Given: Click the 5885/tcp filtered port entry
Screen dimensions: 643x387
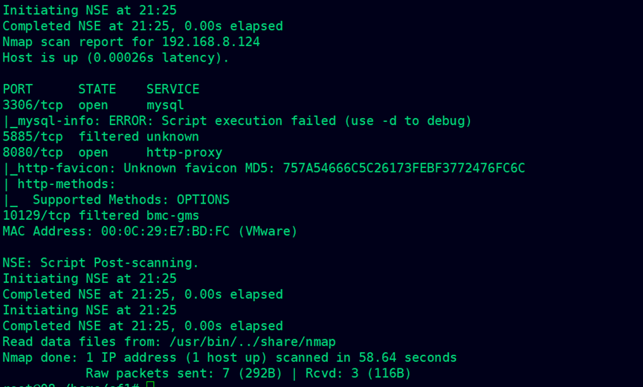Looking at the screenshot, I should [33, 137].
